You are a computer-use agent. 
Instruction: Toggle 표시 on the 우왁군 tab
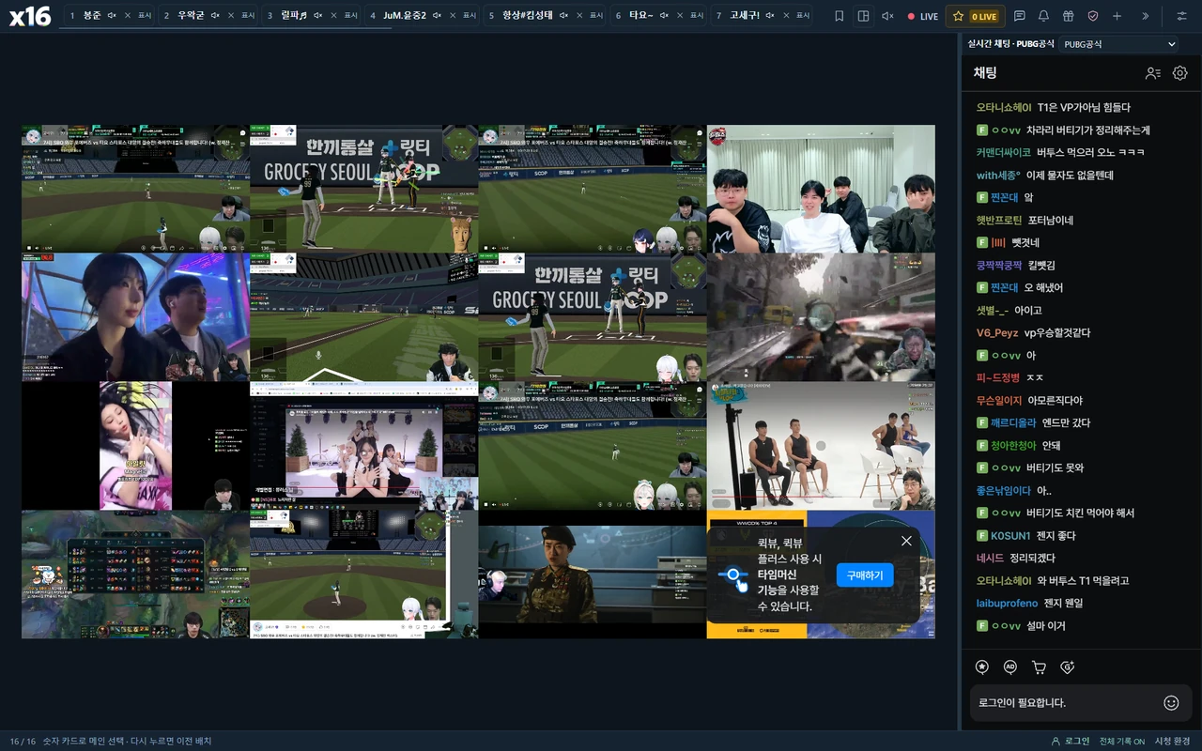coord(248,16)
